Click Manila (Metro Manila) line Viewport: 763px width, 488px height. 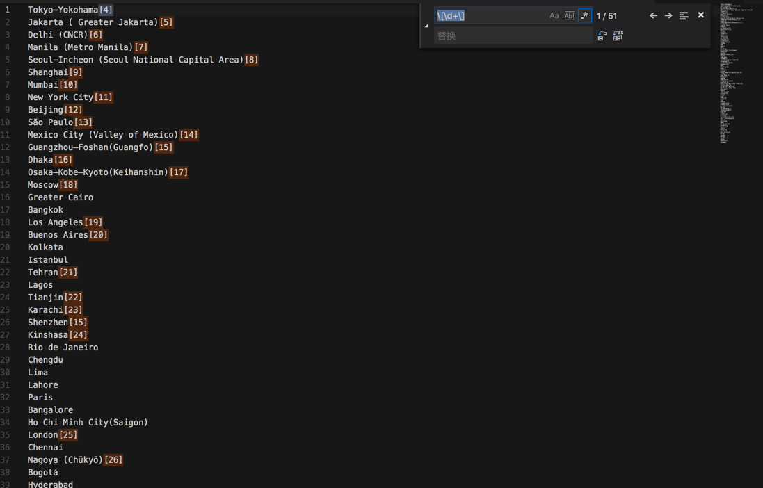coord(80,47)
